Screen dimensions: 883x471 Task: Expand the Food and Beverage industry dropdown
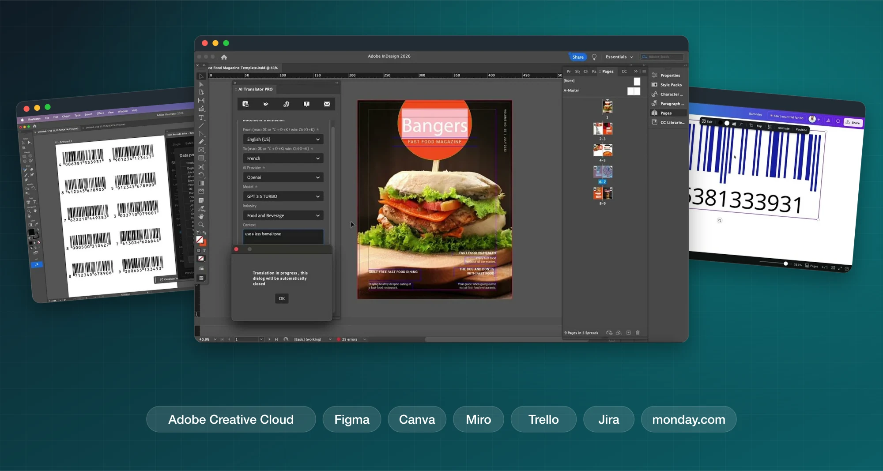283,215
